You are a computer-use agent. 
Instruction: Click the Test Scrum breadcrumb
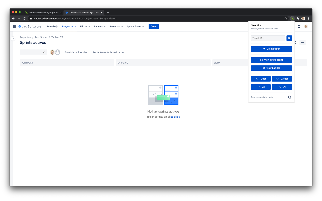click(41, 37)
